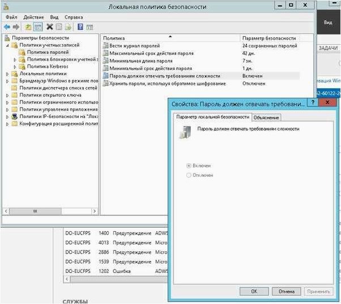
Task: Expand the Политики управления приложениями node
Action: (7, 110)
